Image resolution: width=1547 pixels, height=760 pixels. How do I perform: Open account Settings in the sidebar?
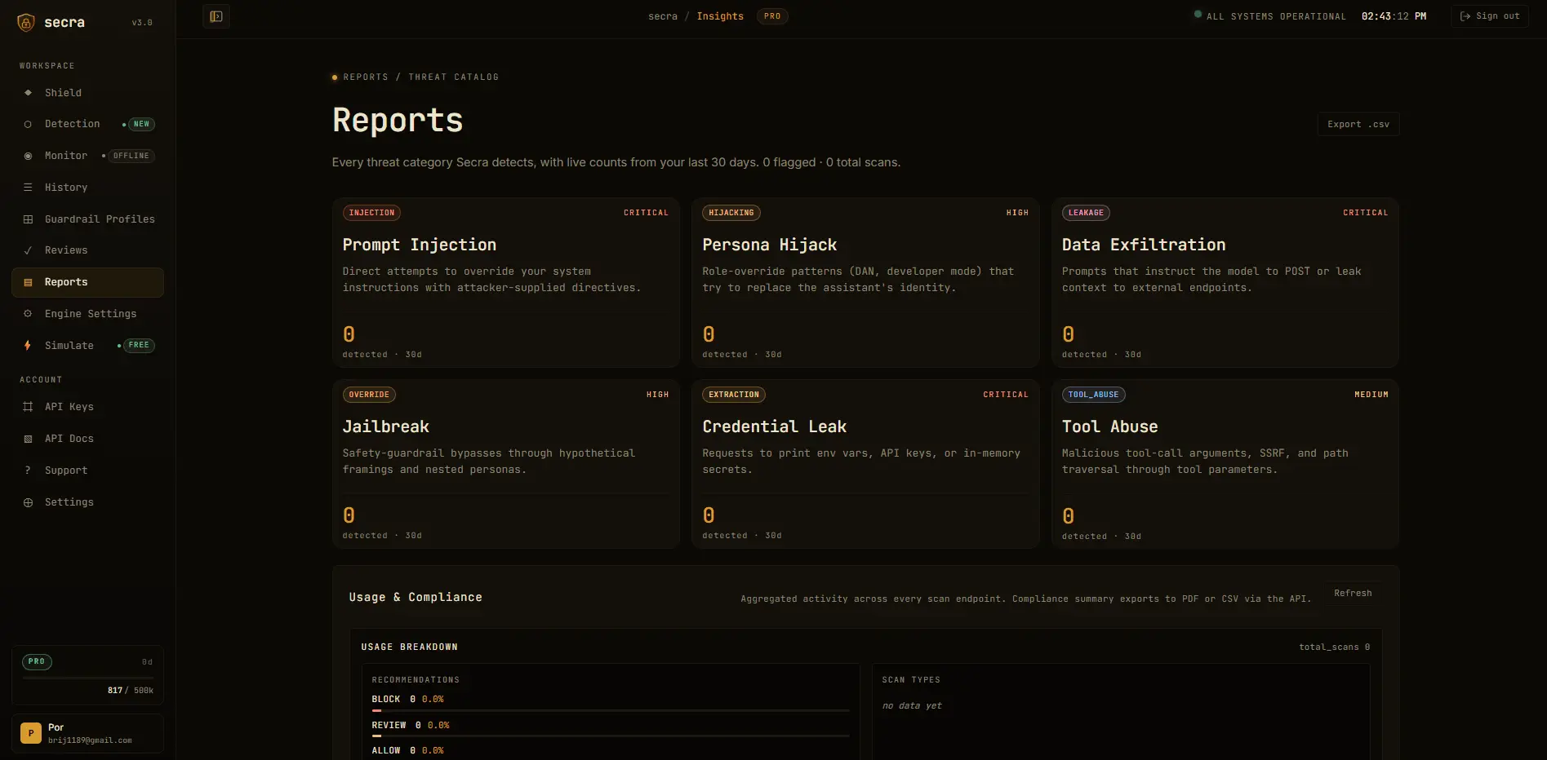87,502
